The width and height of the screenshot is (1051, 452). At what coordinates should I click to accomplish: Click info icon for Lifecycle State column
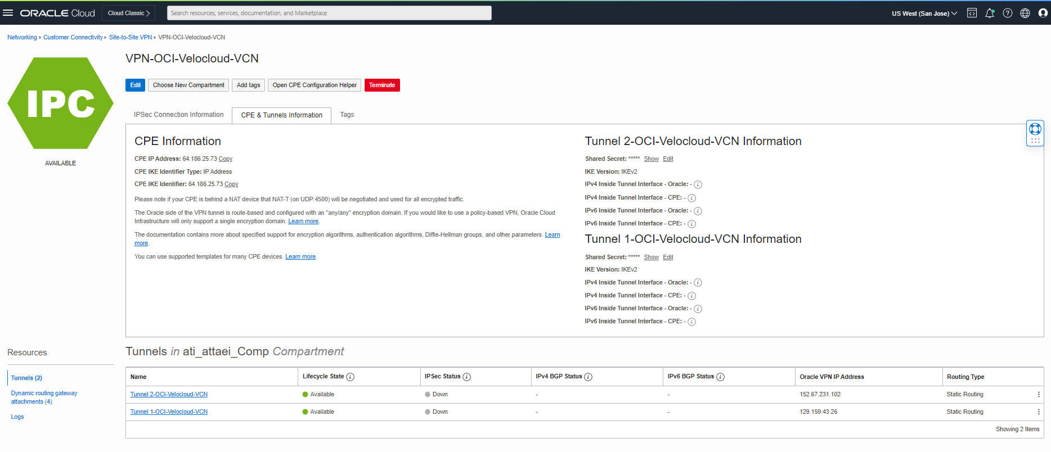click(x=350, y=377)
